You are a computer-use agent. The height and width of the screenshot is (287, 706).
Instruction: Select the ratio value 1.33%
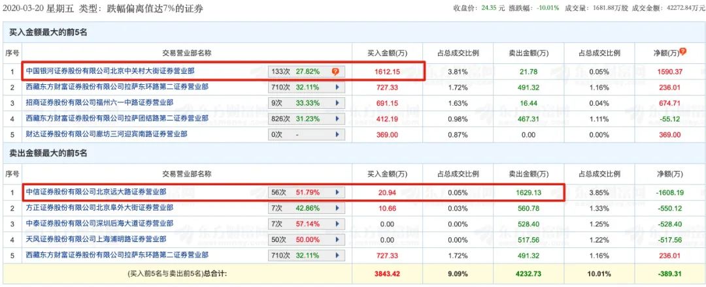click(599, 208)
